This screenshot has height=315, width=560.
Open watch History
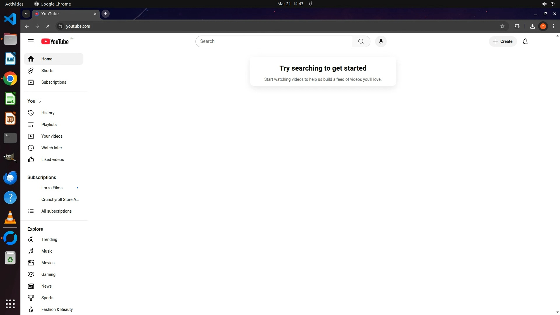coord(48,113)
